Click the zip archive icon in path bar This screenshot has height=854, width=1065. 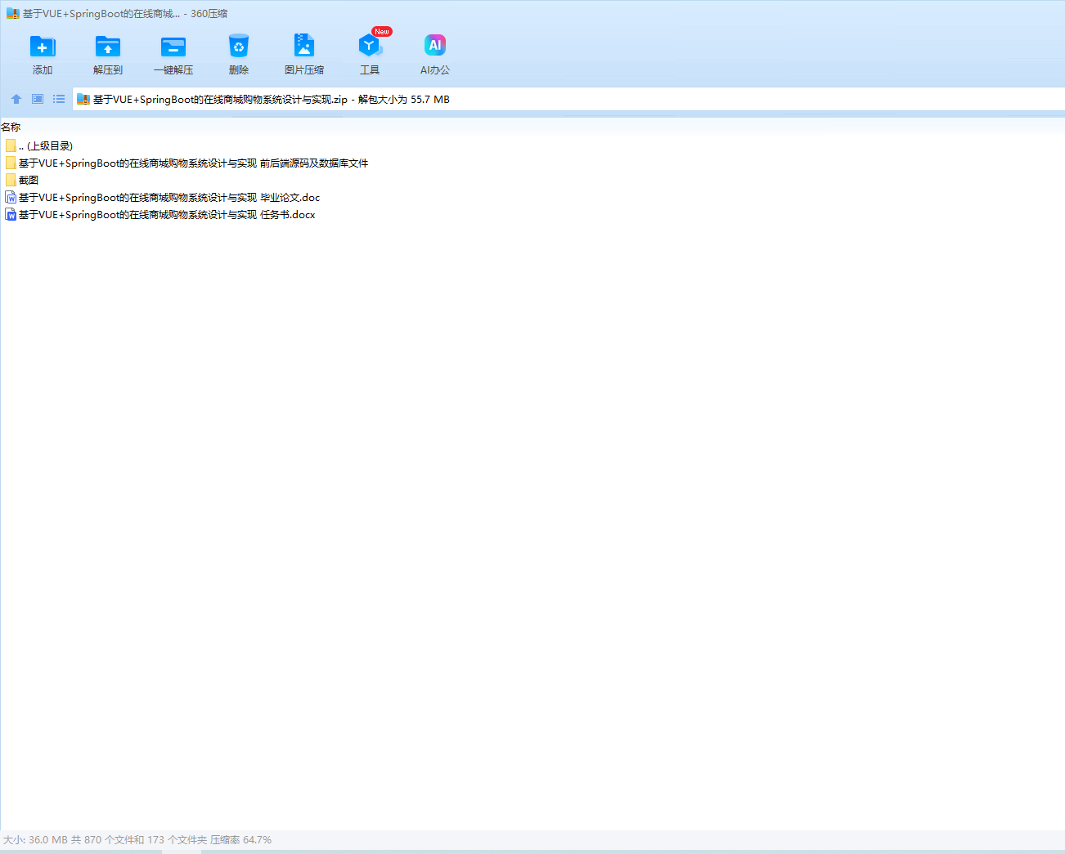coord(83,100)
